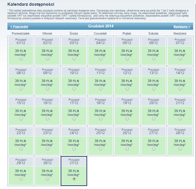The image size is (196, 189).
Task: Select arrival 14/12 radio button
Action: pyautogui.click(x=180, y=89)
